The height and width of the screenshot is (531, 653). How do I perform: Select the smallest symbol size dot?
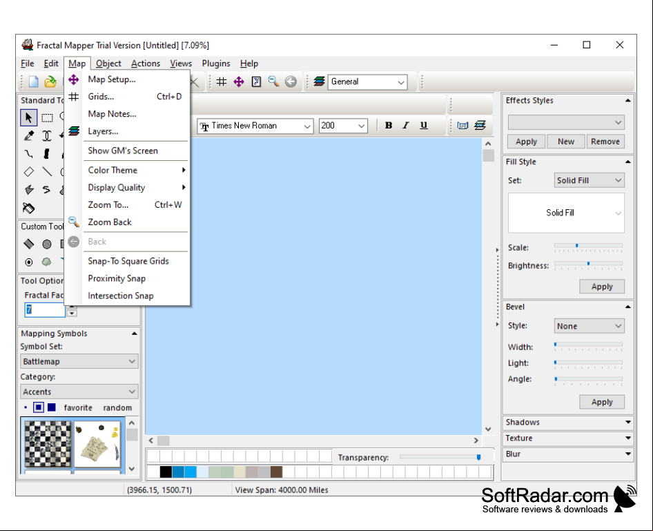click(26, 407)
